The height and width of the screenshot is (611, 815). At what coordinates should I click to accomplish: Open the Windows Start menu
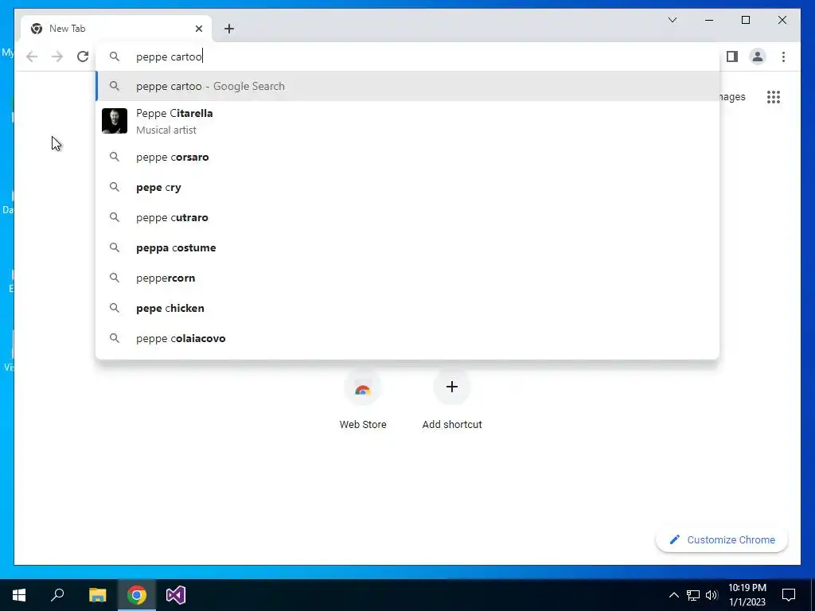19,595
